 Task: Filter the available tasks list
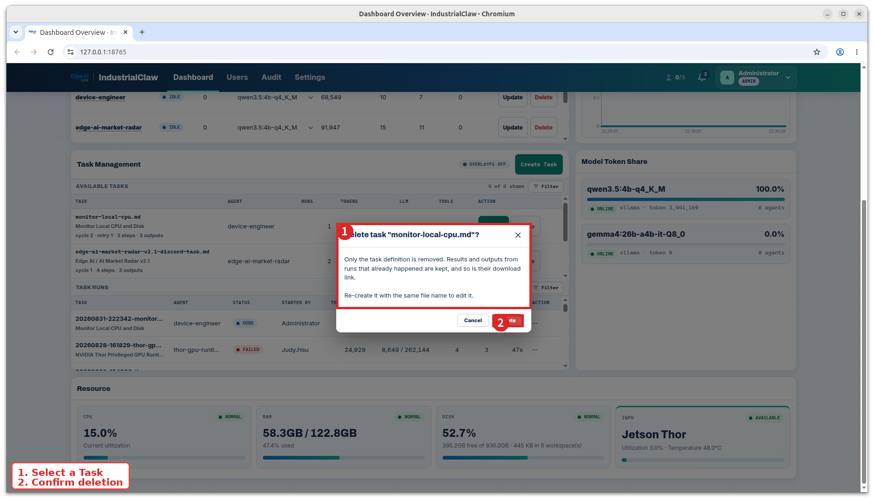pyautogui.click(x=546, y=187)
